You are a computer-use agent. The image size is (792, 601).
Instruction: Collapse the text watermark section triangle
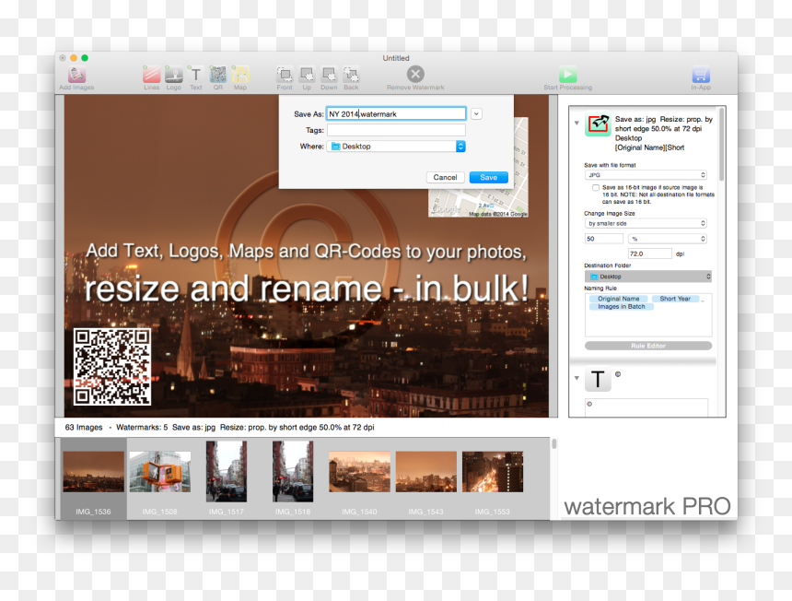coord(577,378)
